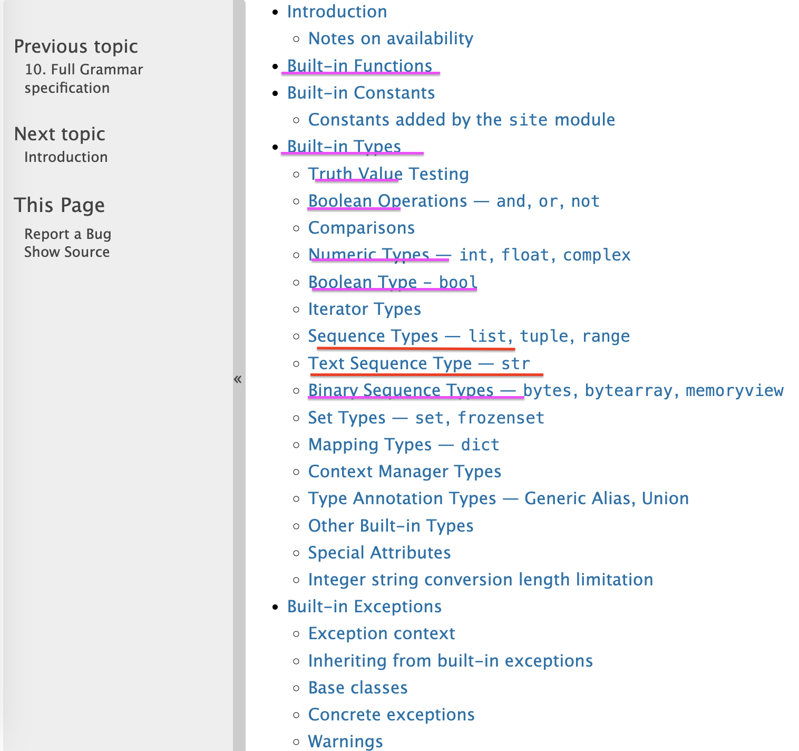Image resolution: width=799 pixels, height=751 pixels.
Task: Open 'Mapping Types — dict'
Action: [x=404, y=445]
